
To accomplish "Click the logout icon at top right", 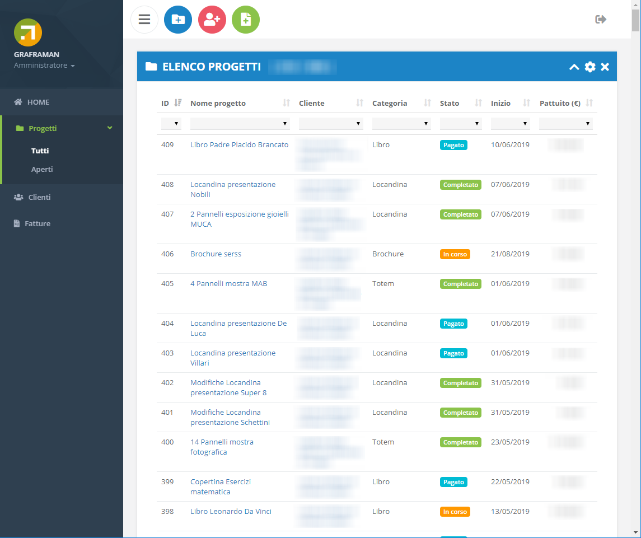I will pyautogui.click(x=601, y=19).
